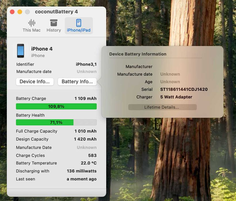Click the 583 charge cycles value
Viewport: 236px width, 201px height.
tap(92, 155)
